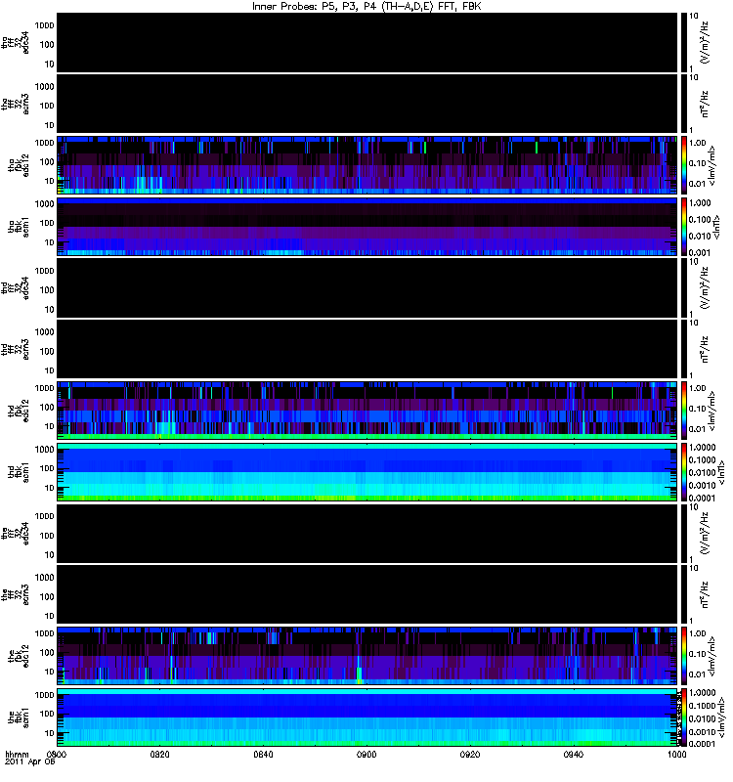Click the empty black the fff edc34 panel
This screenshot has width=733, height=782.
tap(367, 533)
